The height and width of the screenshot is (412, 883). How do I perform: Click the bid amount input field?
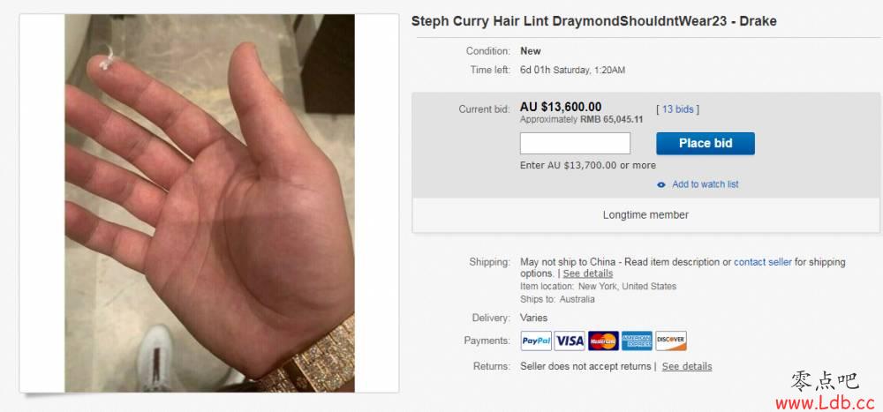pyautogui.click(x=575, y=144)
